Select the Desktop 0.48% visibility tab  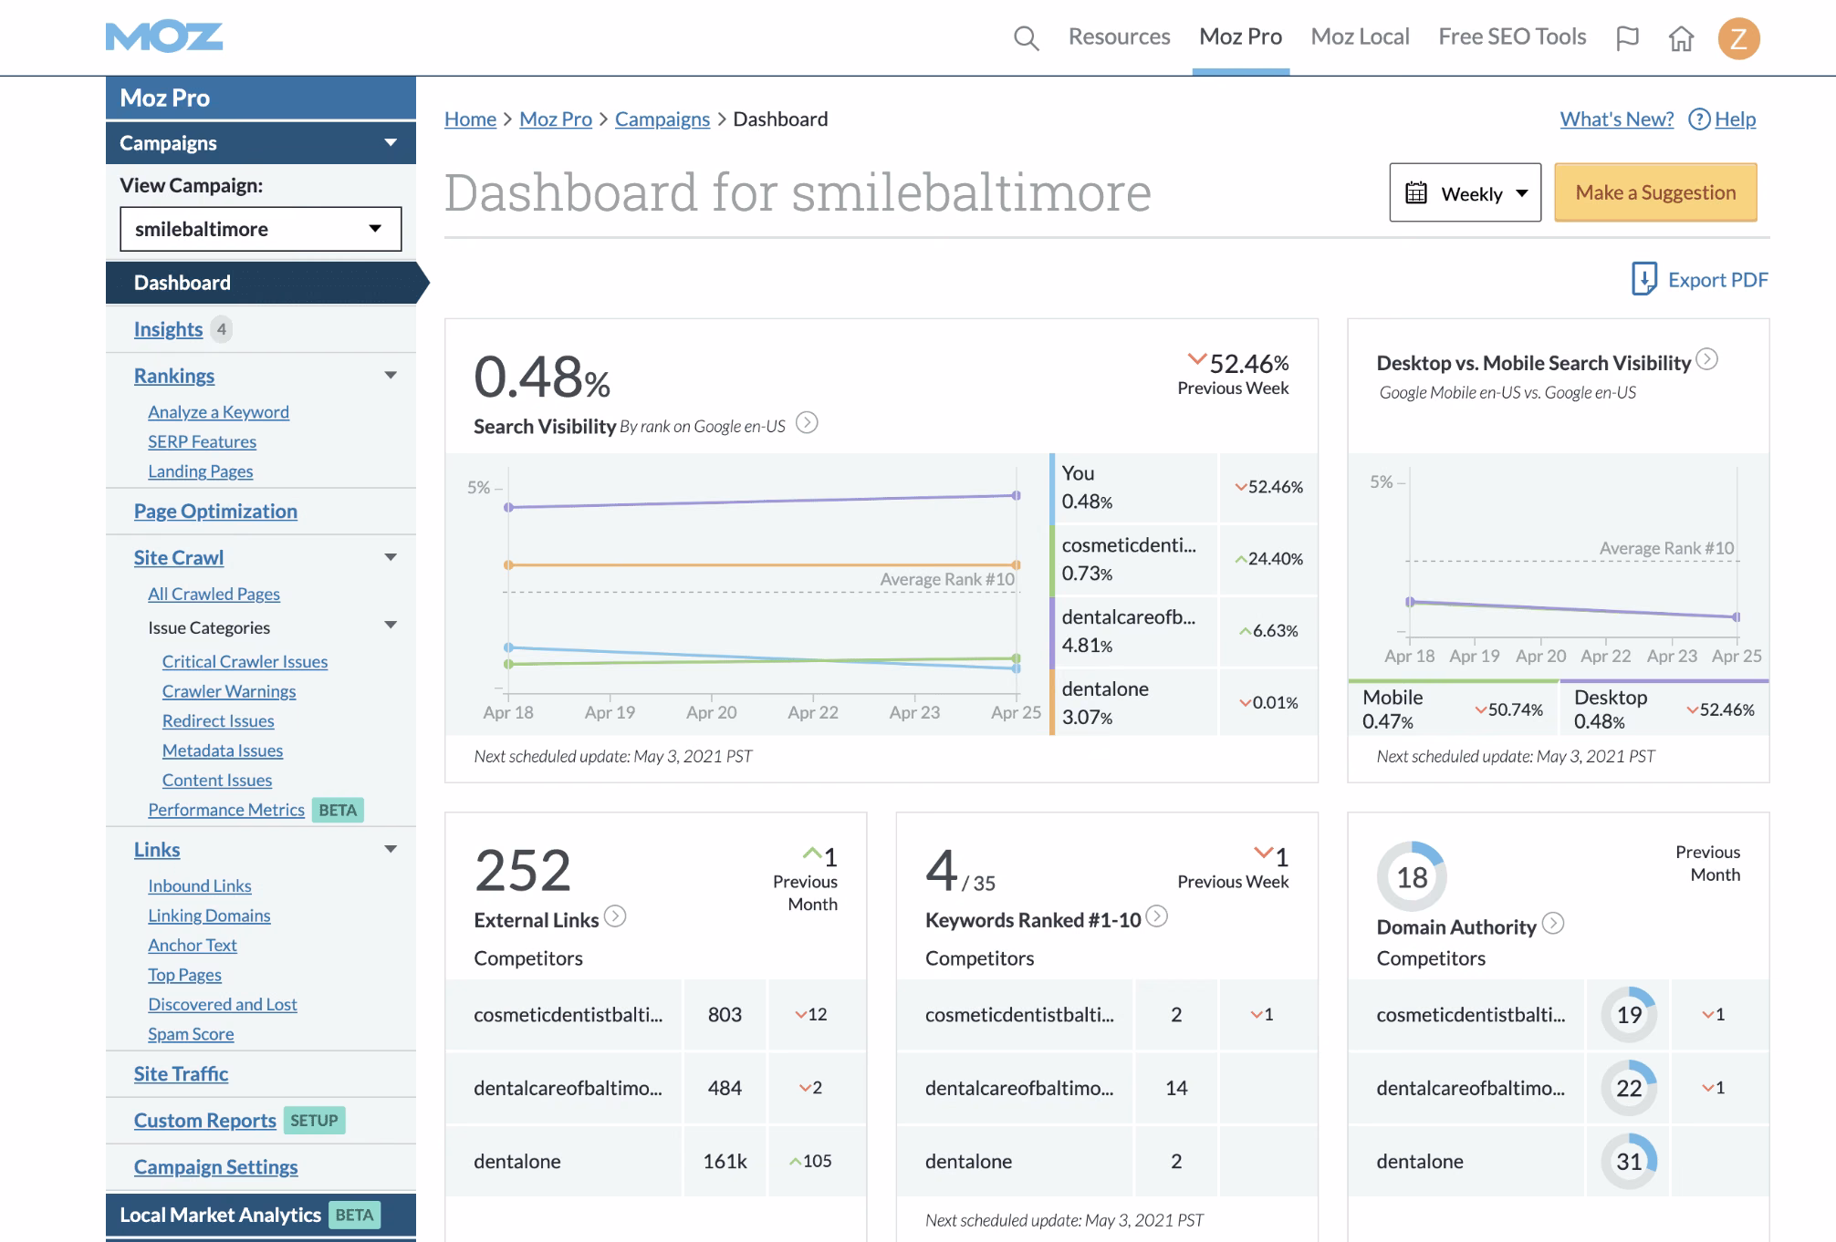click(1664, 708)
